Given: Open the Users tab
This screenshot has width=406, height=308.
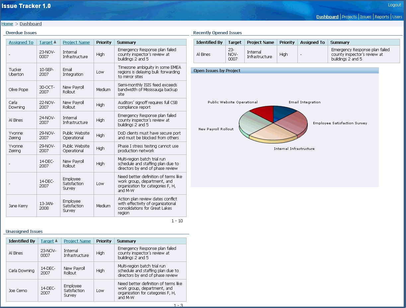Looking at the screenshot, I should tap(397, 17).
